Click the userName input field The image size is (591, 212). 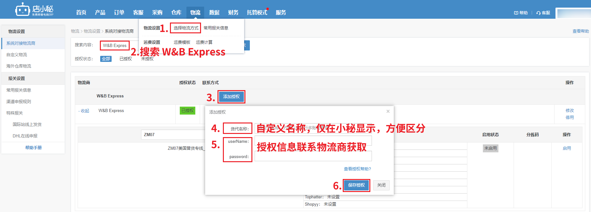pos(313,141)
